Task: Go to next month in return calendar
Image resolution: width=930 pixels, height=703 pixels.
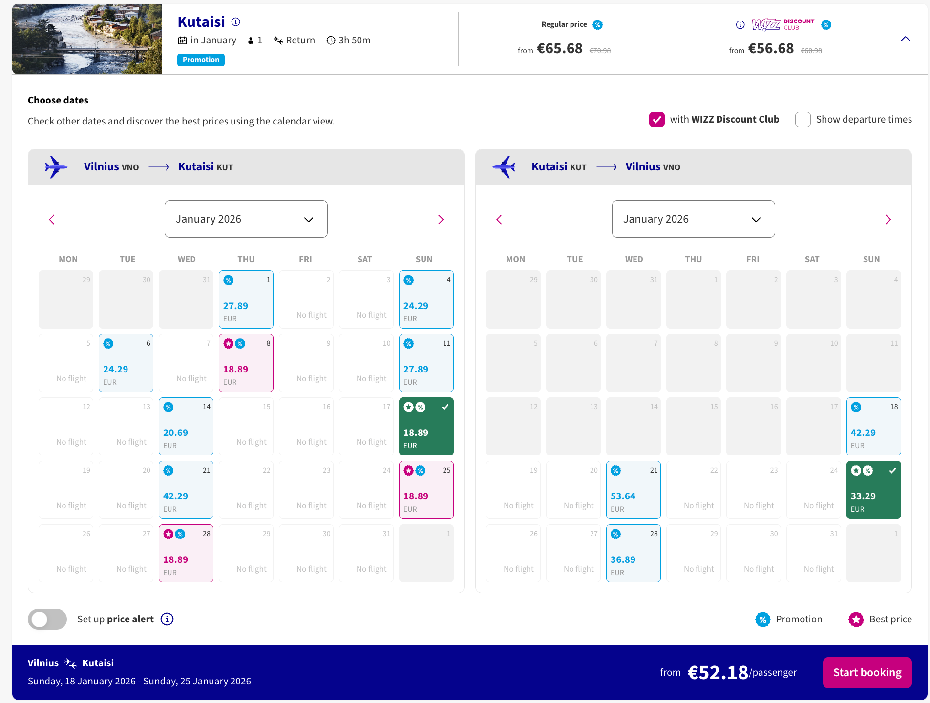Action: pos(888,220)
